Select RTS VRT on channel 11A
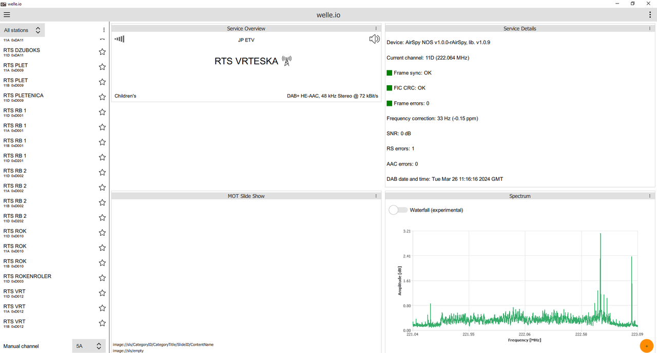 (14, 306)
